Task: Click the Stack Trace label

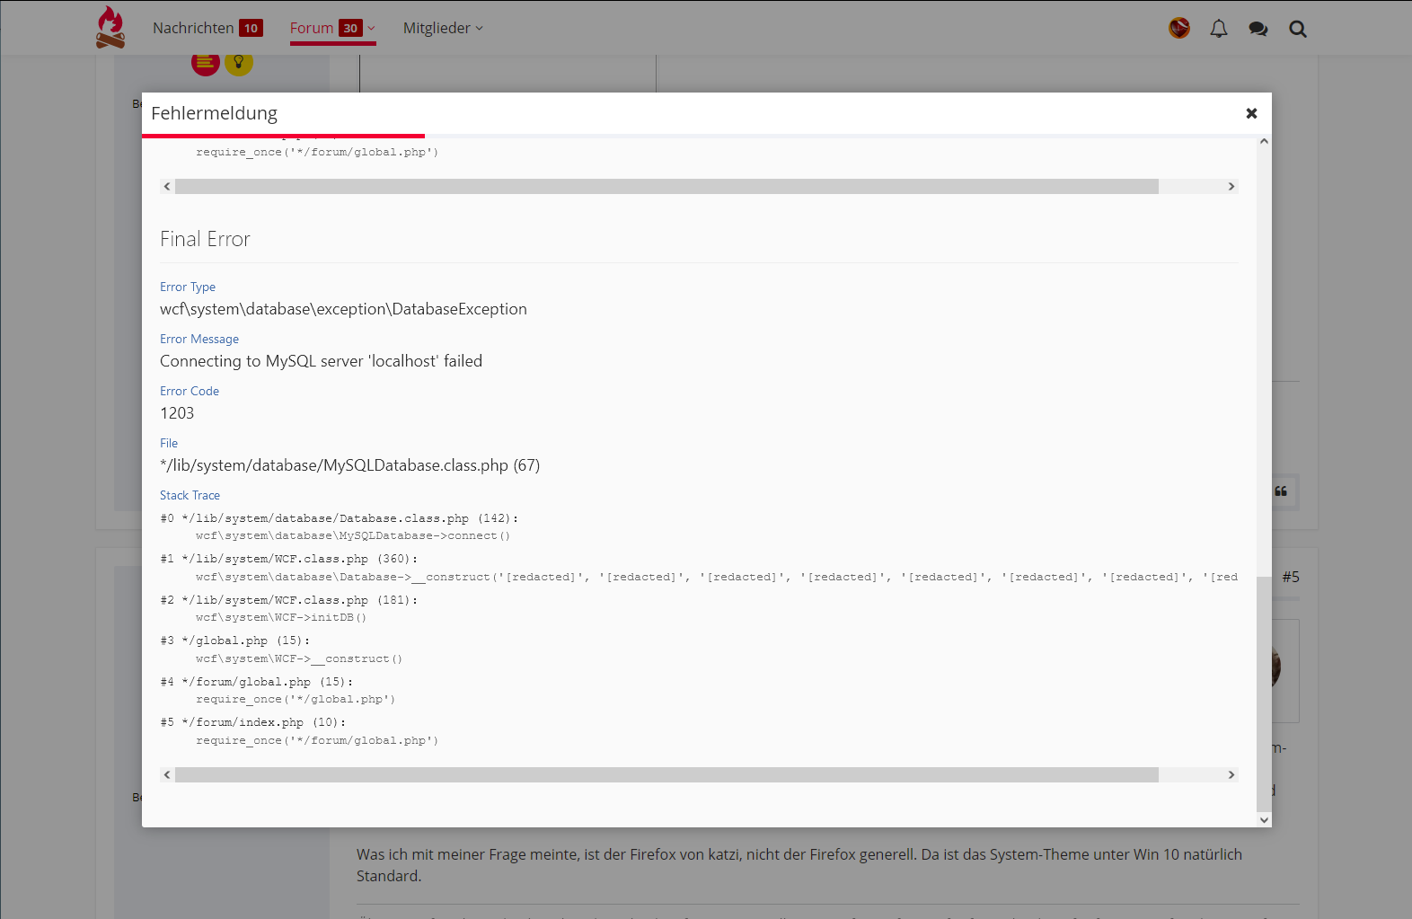Action: [x=190, y=495]
